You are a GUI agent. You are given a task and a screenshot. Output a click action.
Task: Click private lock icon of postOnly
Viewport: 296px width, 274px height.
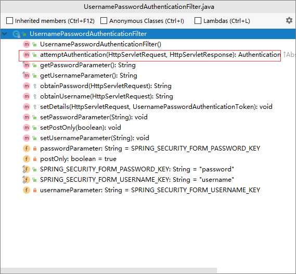tap(34, 159)
